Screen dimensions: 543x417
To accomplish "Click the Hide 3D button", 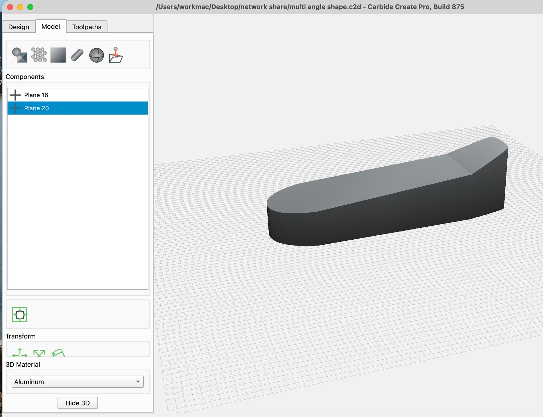I will [x=77, y=403].
